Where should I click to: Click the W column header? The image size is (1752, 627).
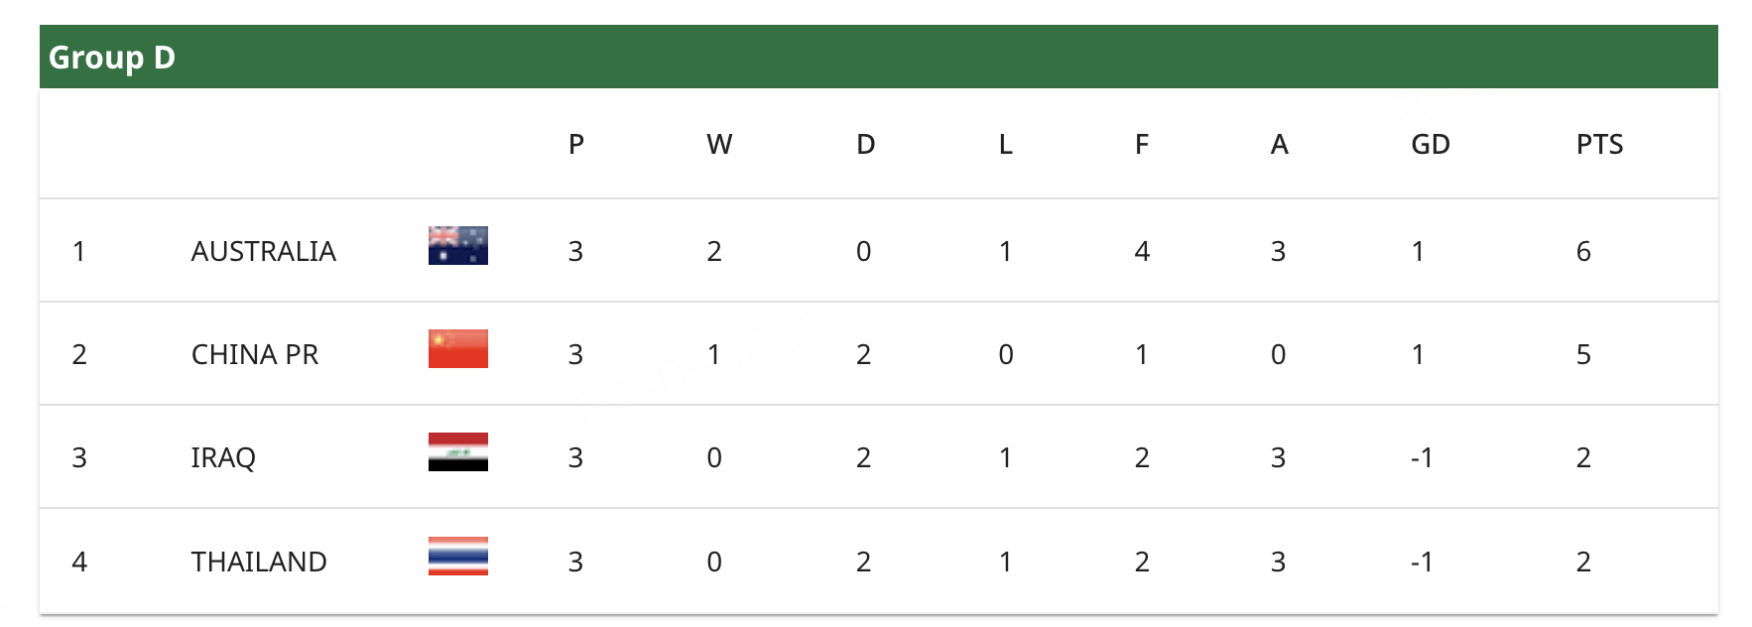719,145
